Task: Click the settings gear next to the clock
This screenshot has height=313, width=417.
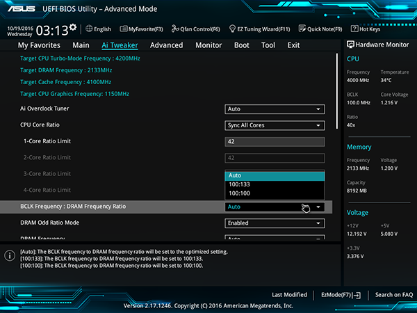Action: tap(73, 27)
